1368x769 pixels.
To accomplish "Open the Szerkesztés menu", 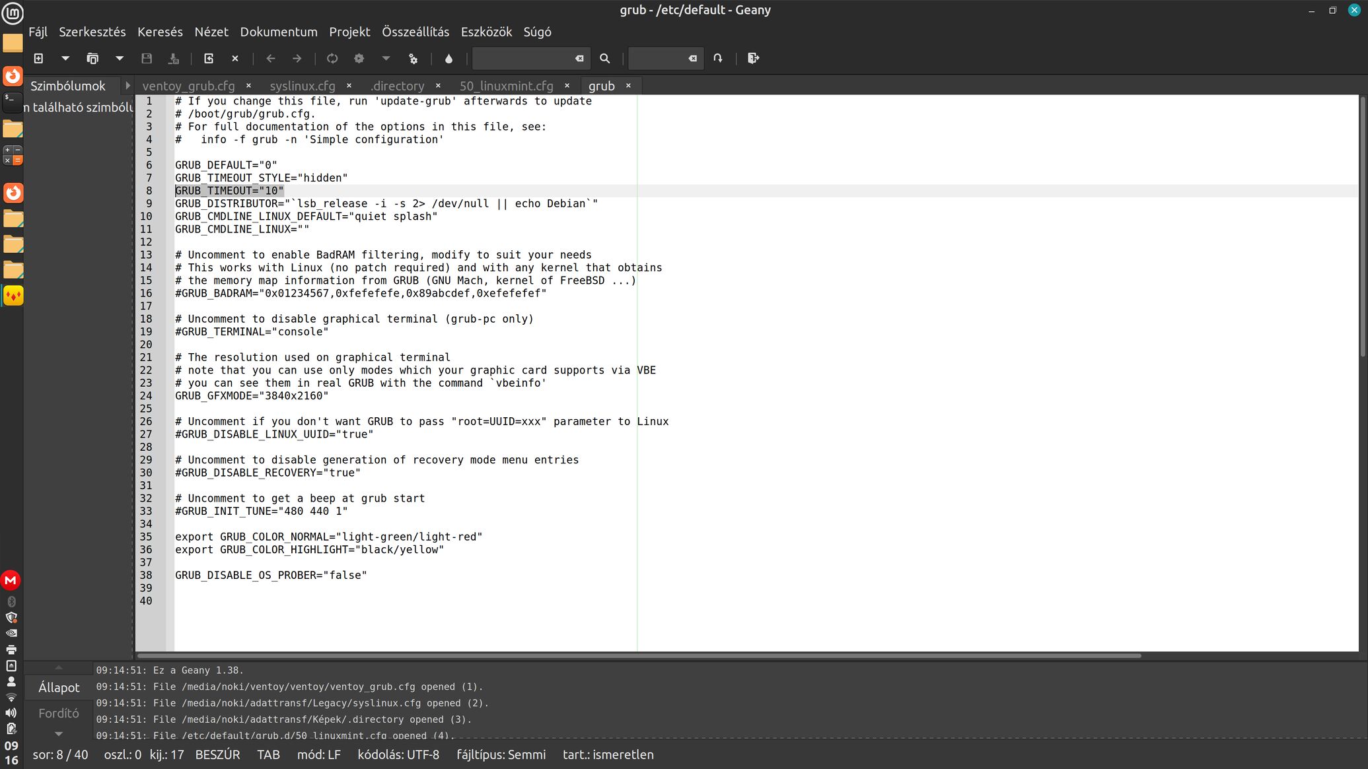I will (92, 32).
